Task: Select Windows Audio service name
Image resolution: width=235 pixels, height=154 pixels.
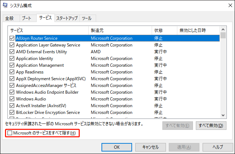Action: pyautogui.click(x=31, y=99)
